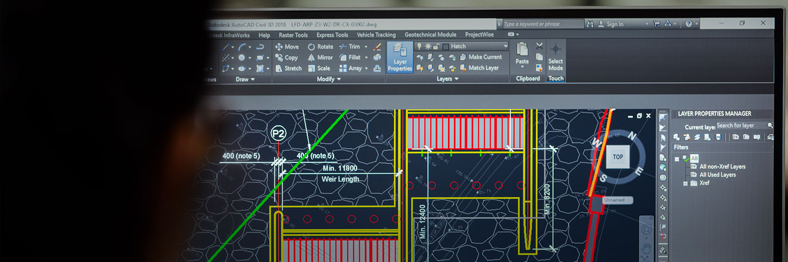Click the N compass direction on ViewCube

(x=632, y=136)
